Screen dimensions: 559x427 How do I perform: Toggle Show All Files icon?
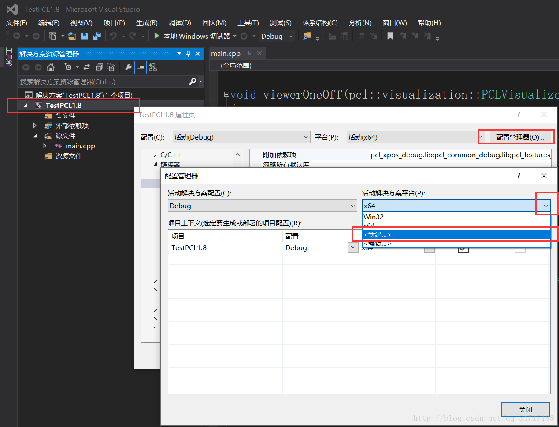[x=111, y=67]
